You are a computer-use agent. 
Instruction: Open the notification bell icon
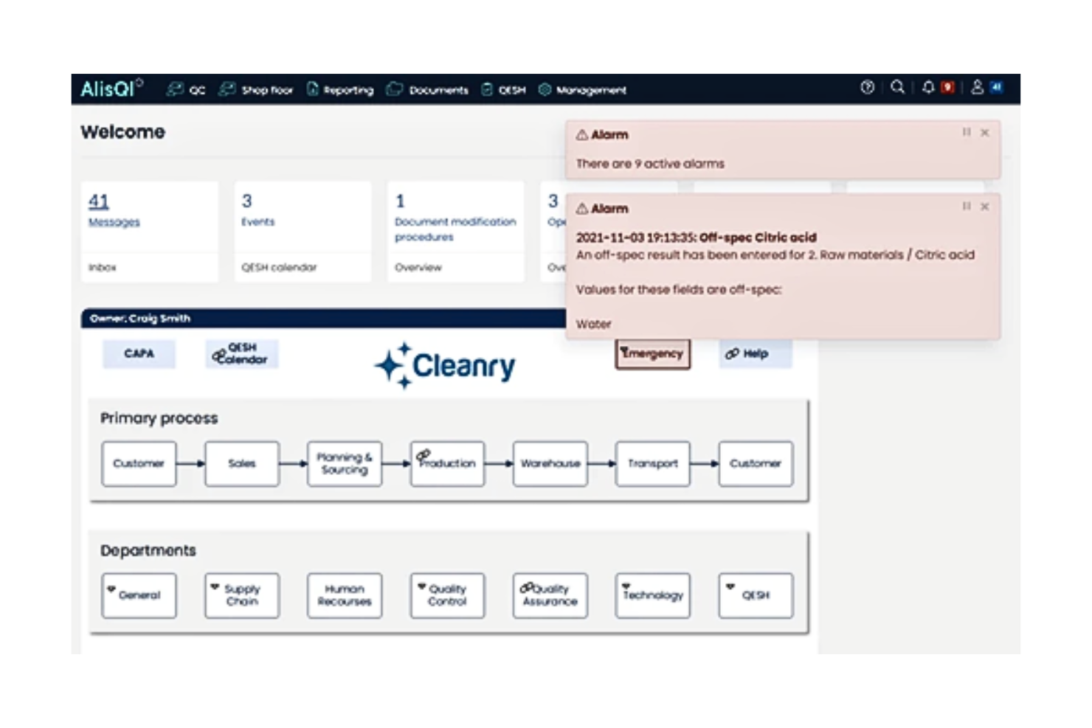click(930, 88)
